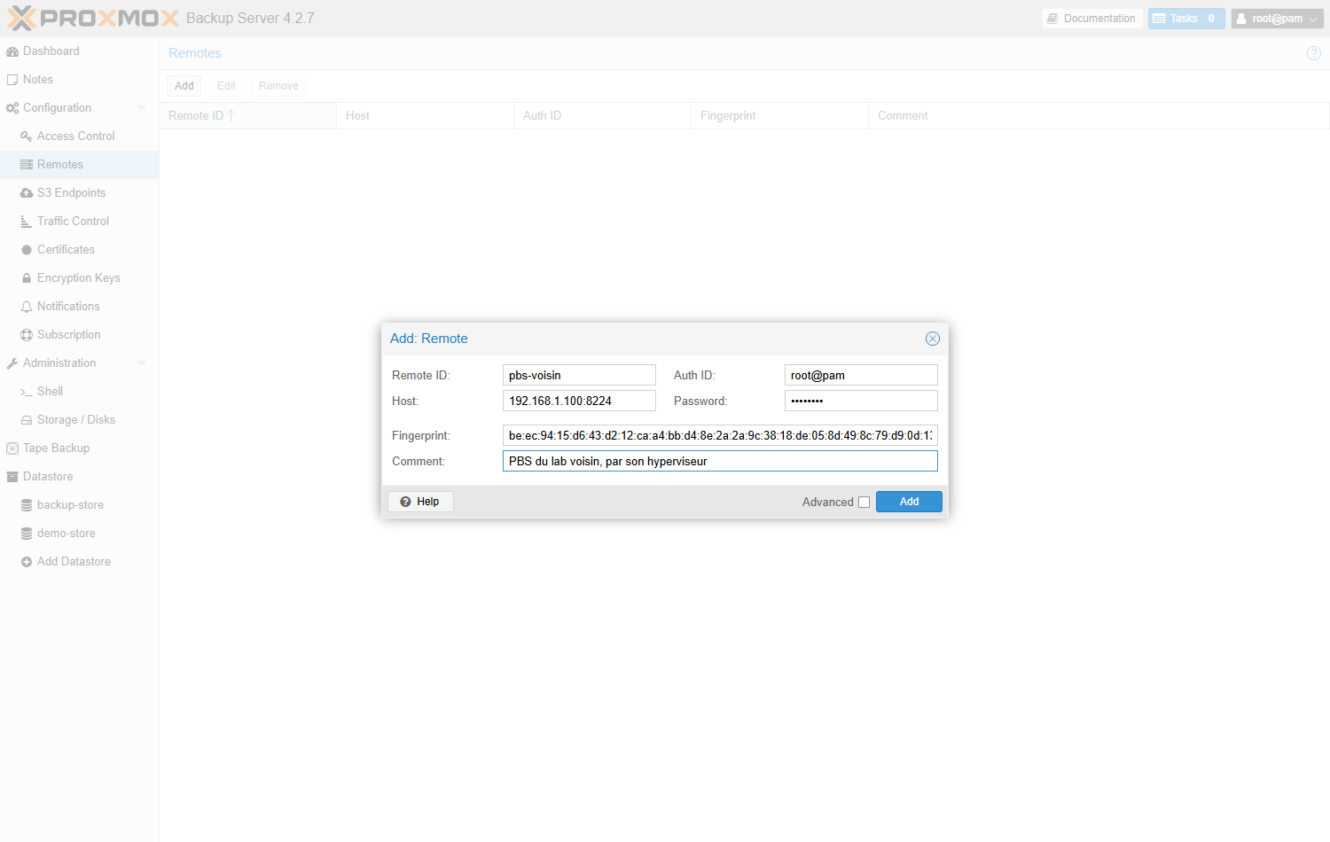Open Encryption Keys page
The width and height of the screenshot is (1330, 842).
click(x=79, y=278)
